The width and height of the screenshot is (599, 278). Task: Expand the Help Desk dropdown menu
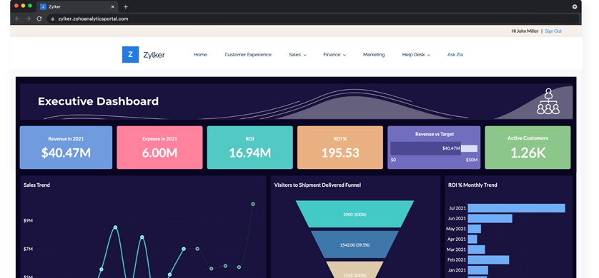click(416, 54)
